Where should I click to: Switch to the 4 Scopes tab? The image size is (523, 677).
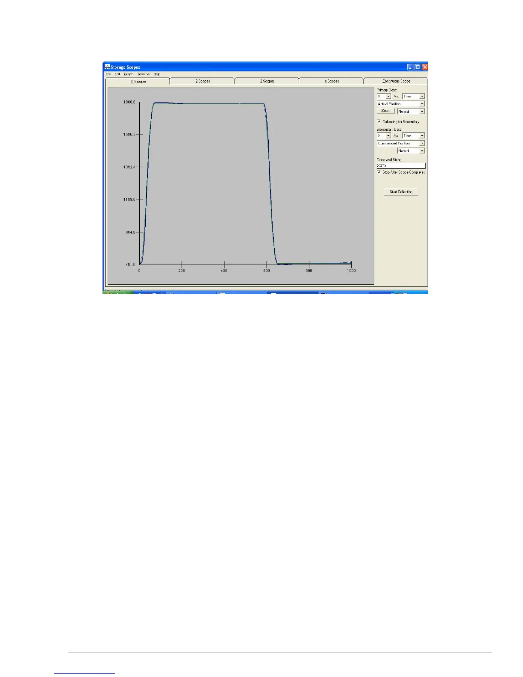(332, 81)
